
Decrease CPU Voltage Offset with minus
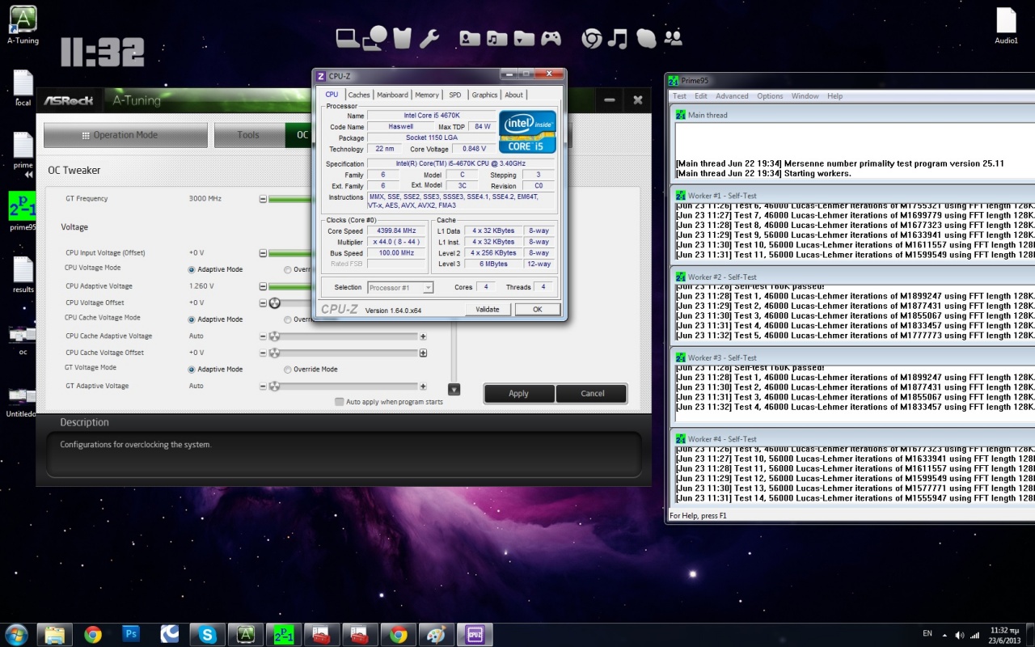click(263, 303)
